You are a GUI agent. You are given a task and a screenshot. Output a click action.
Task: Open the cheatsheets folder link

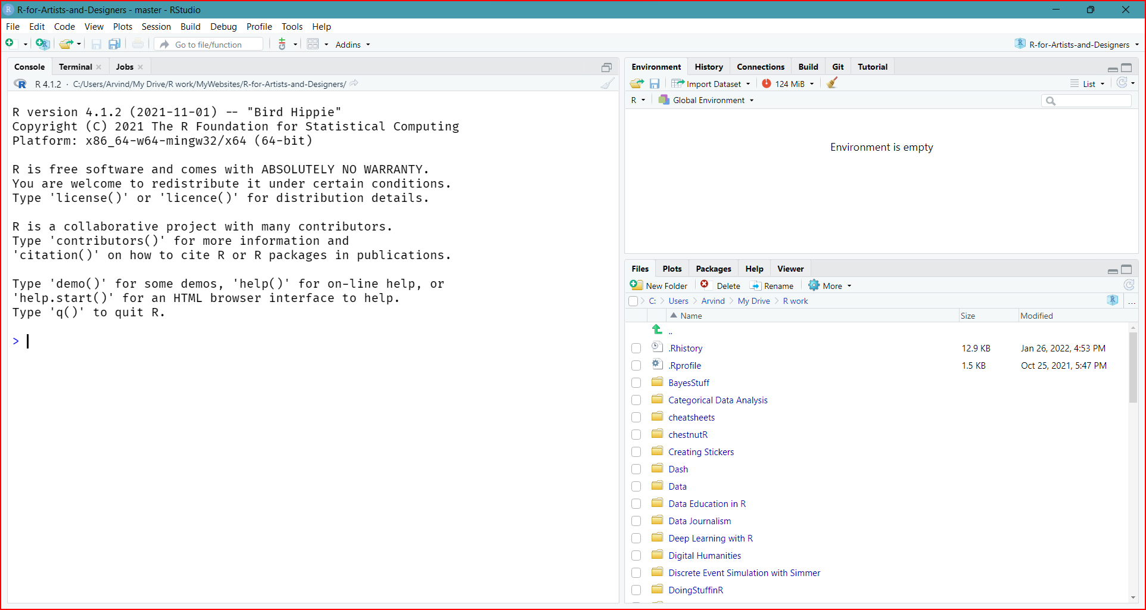(x=691, y=418)
